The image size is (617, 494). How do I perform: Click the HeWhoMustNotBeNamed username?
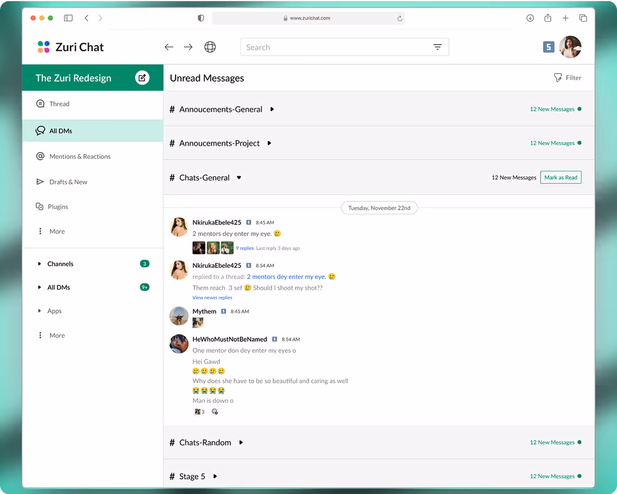click(x=230, y=339)
